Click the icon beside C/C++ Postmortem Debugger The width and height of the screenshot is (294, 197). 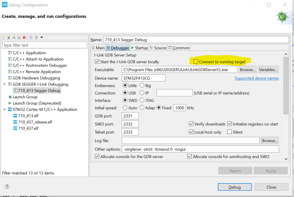pyautogui.click(x=10, y=65)
